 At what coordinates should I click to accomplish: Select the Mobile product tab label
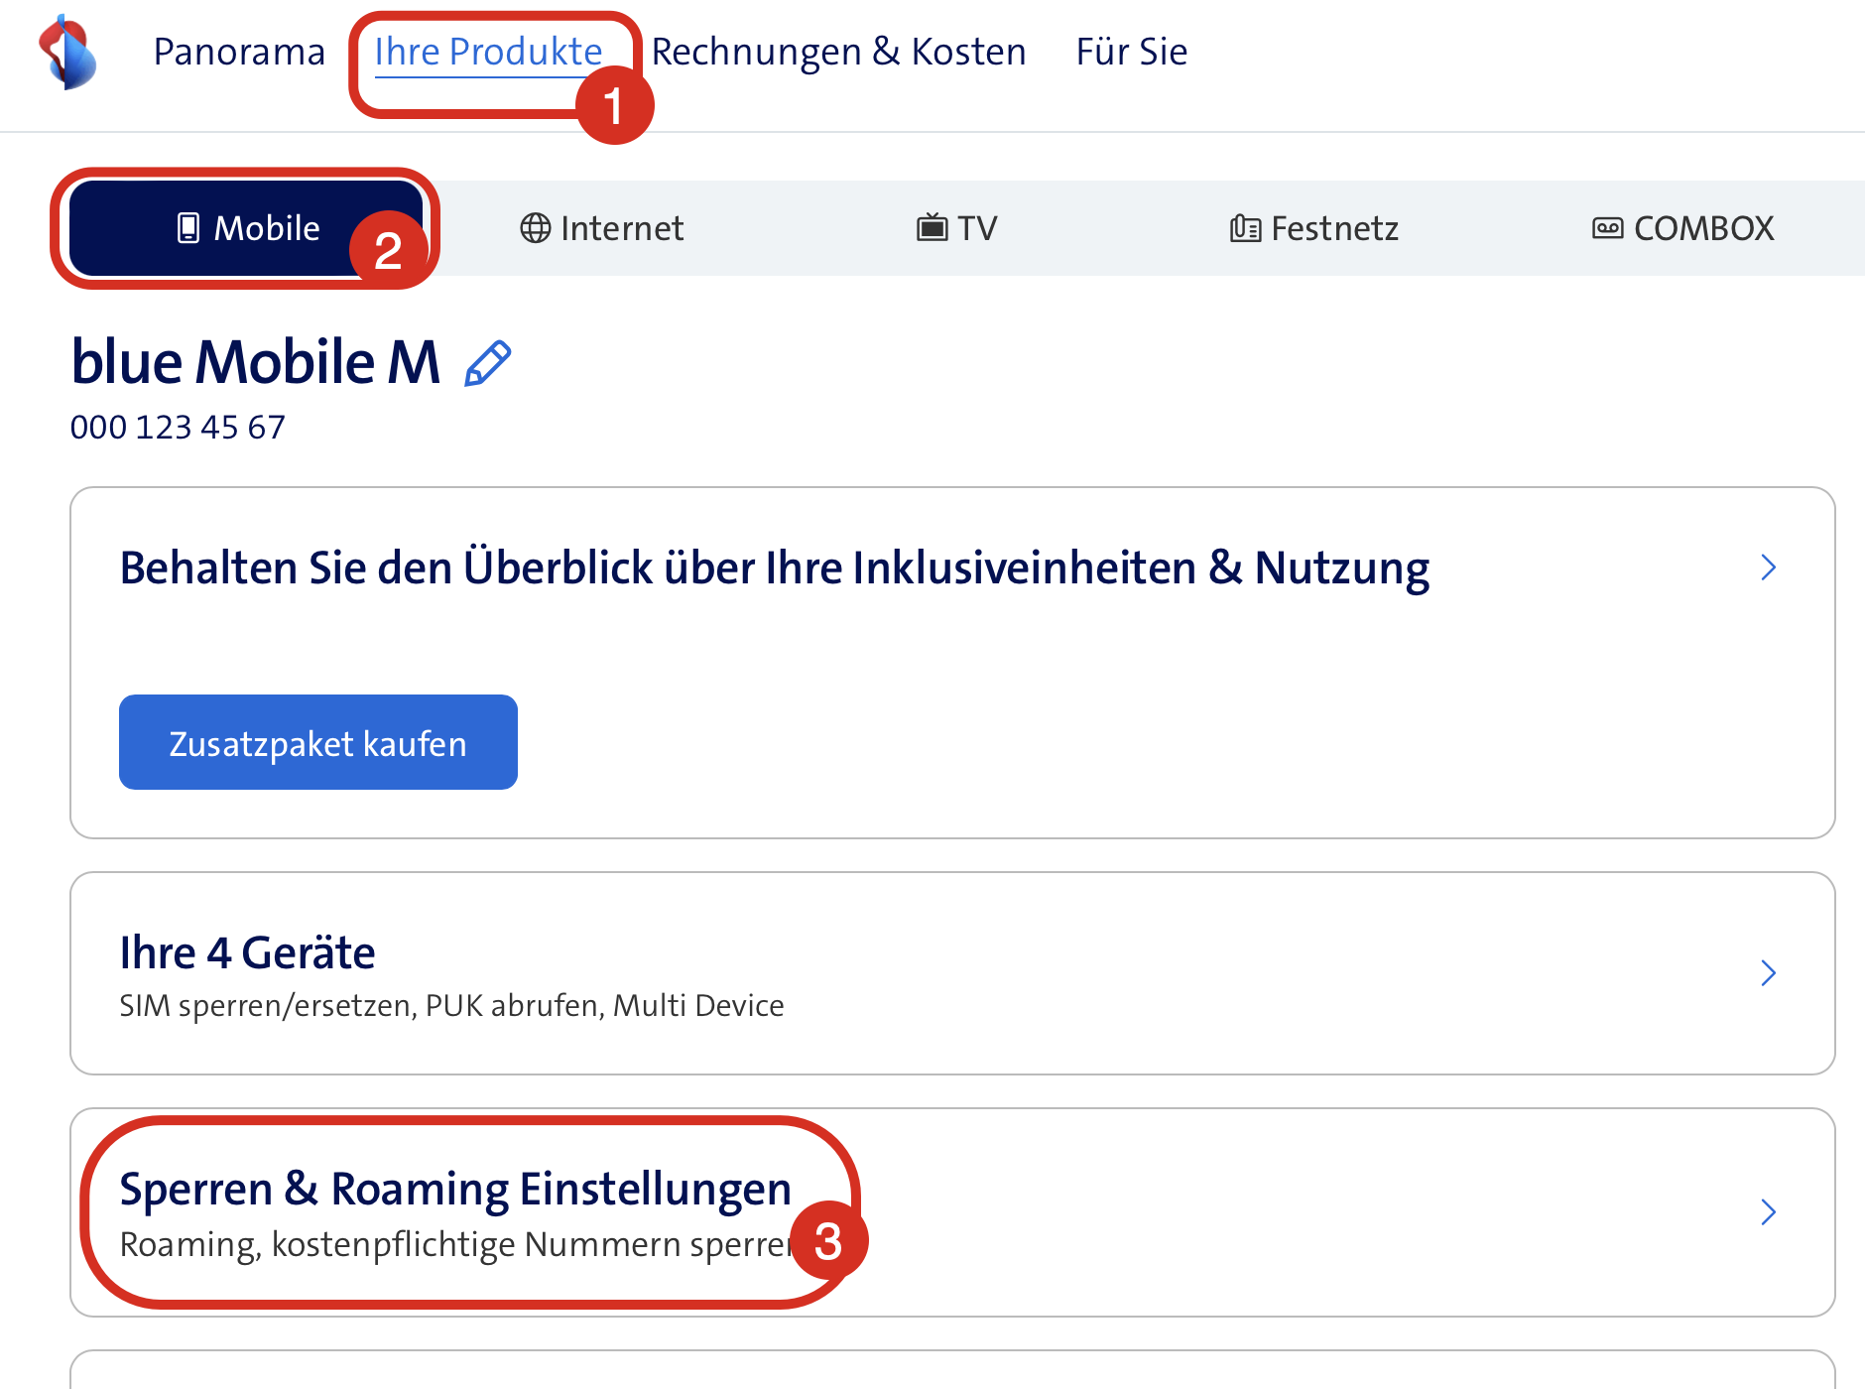click(x=267, y=228)
